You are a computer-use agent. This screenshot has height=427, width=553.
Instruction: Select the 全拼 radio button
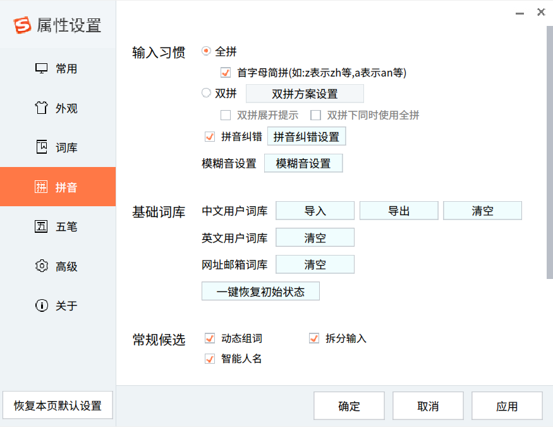click(205, 51)
